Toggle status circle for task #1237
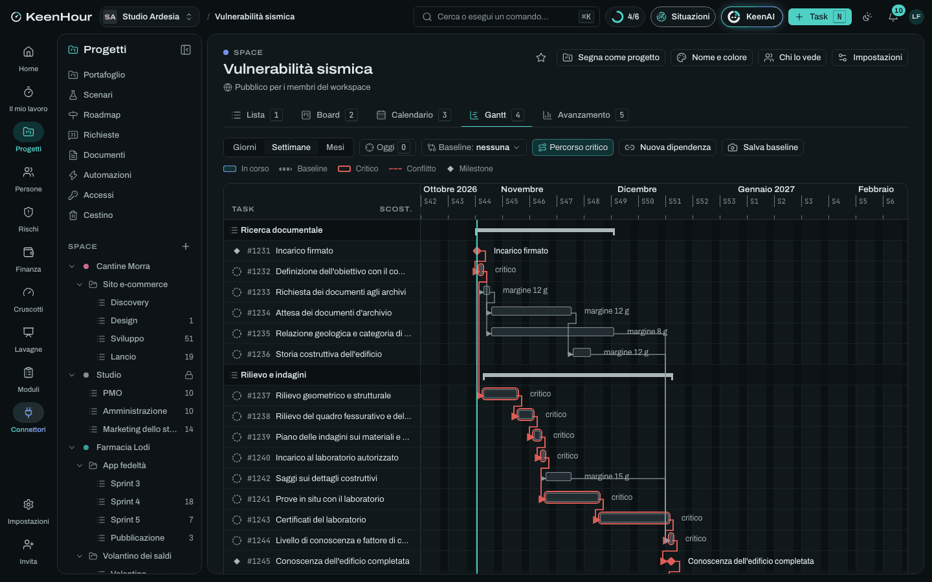 click(237, 396)
